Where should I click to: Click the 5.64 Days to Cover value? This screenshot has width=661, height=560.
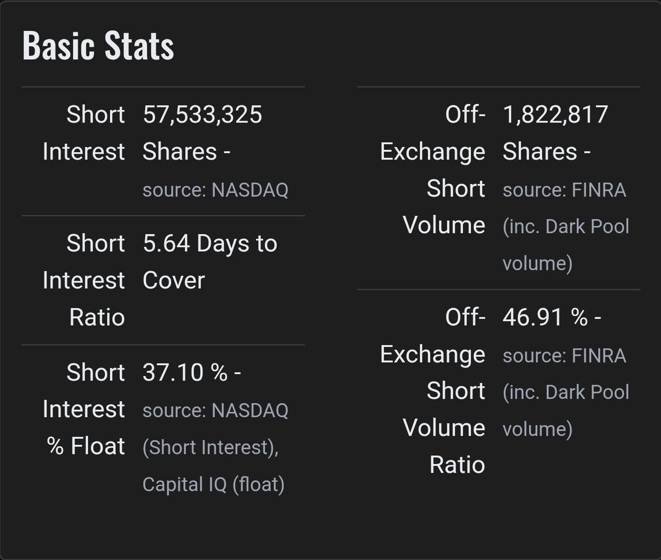coord(210,262)
